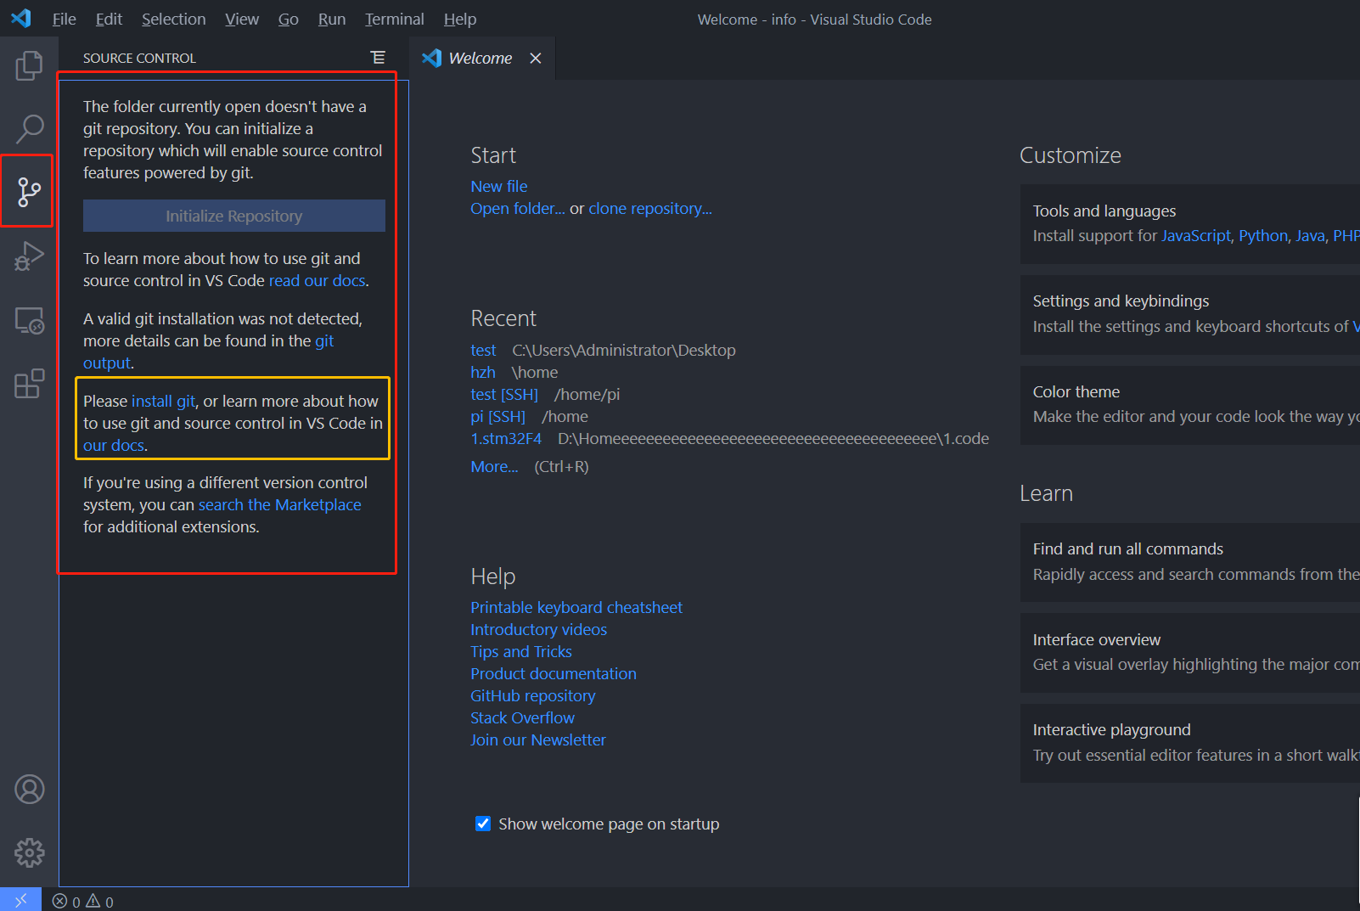The image size is (1360, 911).
Task: Open the Extensions view
Action: tap(29, 384)
